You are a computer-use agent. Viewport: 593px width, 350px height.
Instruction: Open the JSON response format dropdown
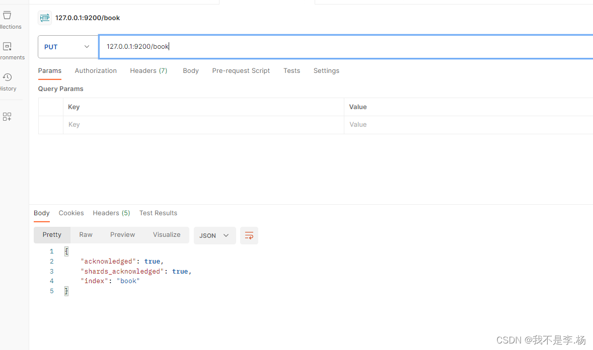pos(214,235)
